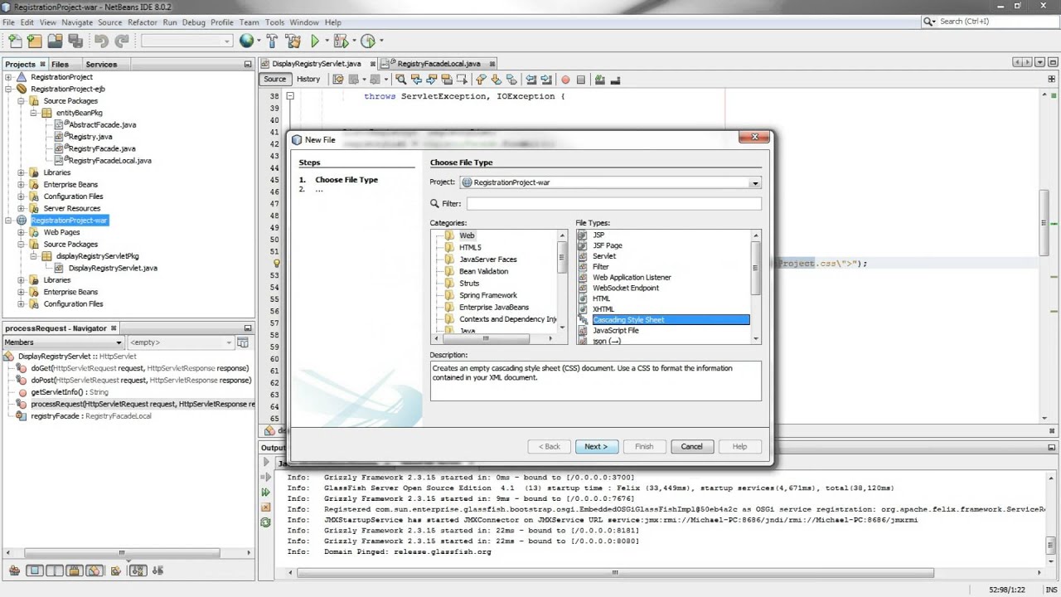Click the Cancel button in New File dialog
Screen dimensions: 1061x597
(692, 446)
